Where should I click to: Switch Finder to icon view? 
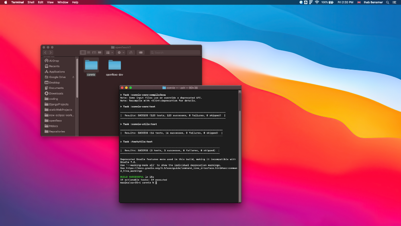tap(83, 52)
